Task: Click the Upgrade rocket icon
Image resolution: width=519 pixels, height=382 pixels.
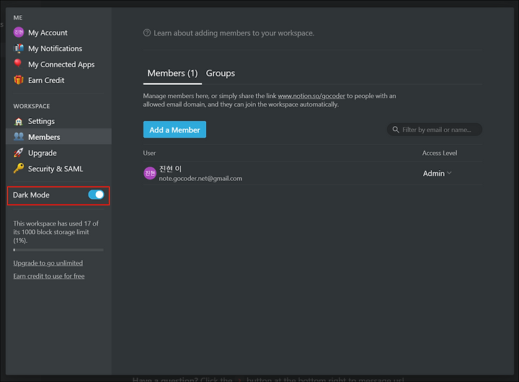Action: 19,153
